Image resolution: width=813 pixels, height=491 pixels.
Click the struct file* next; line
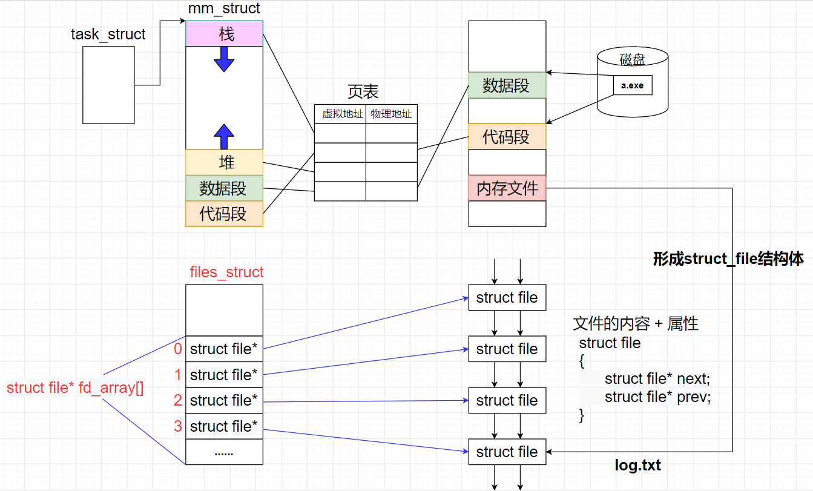tap(657, 379)
